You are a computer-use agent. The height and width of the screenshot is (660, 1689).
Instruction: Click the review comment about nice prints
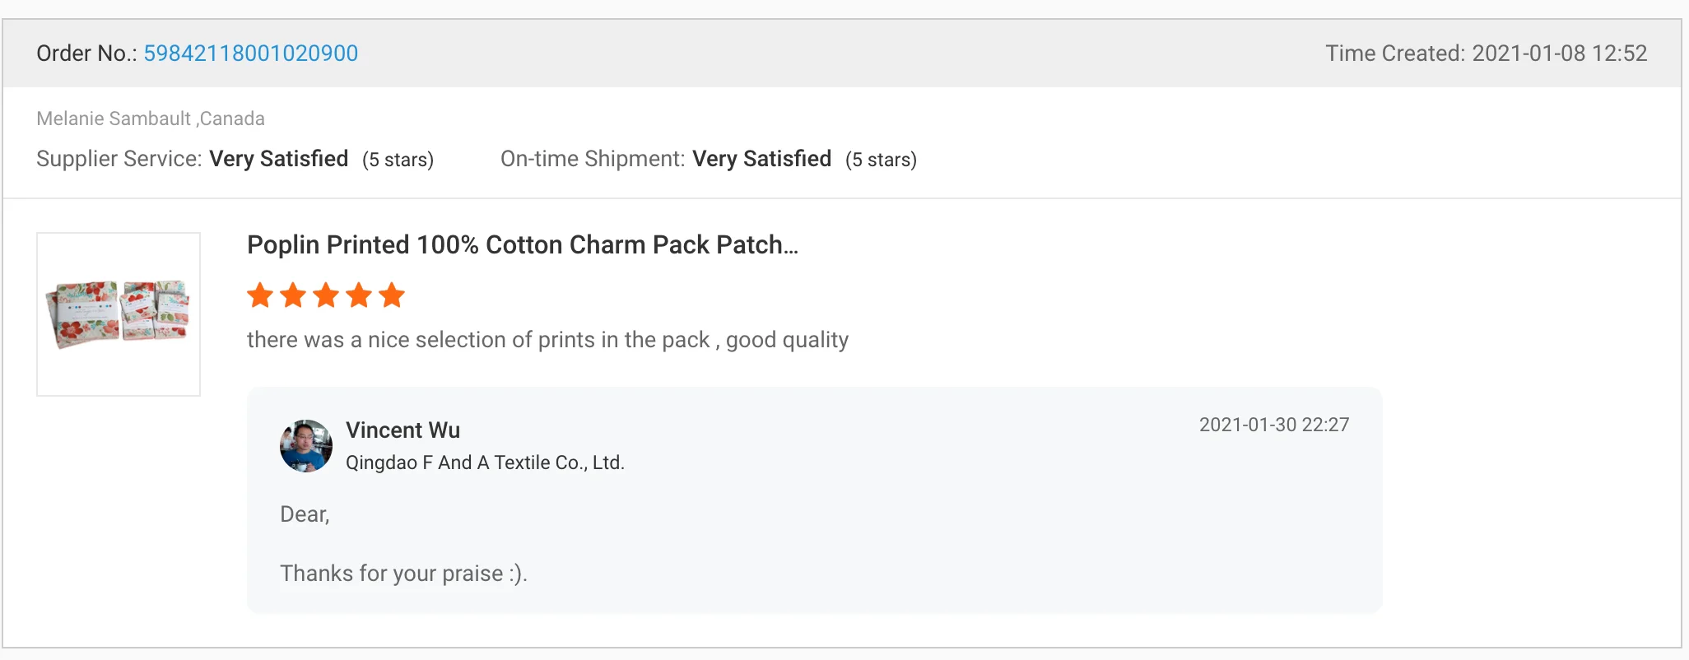[x=547, y=340]
